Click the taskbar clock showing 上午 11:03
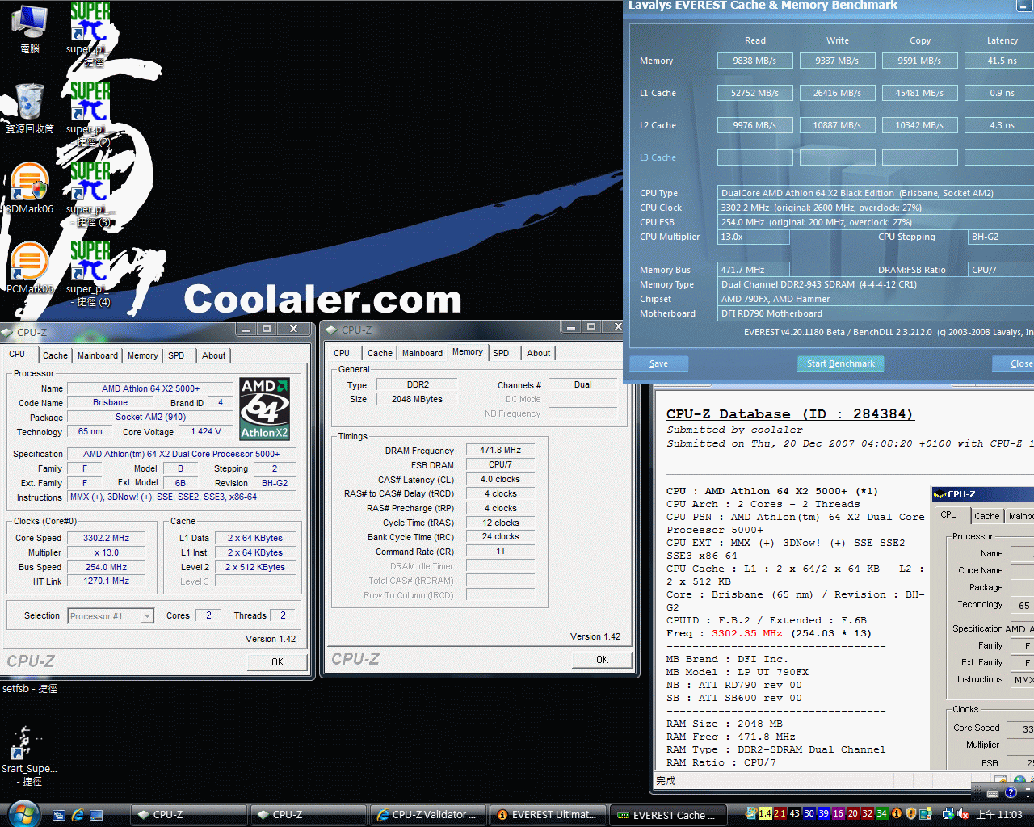 pyautogui.click(x=999, y=814)
